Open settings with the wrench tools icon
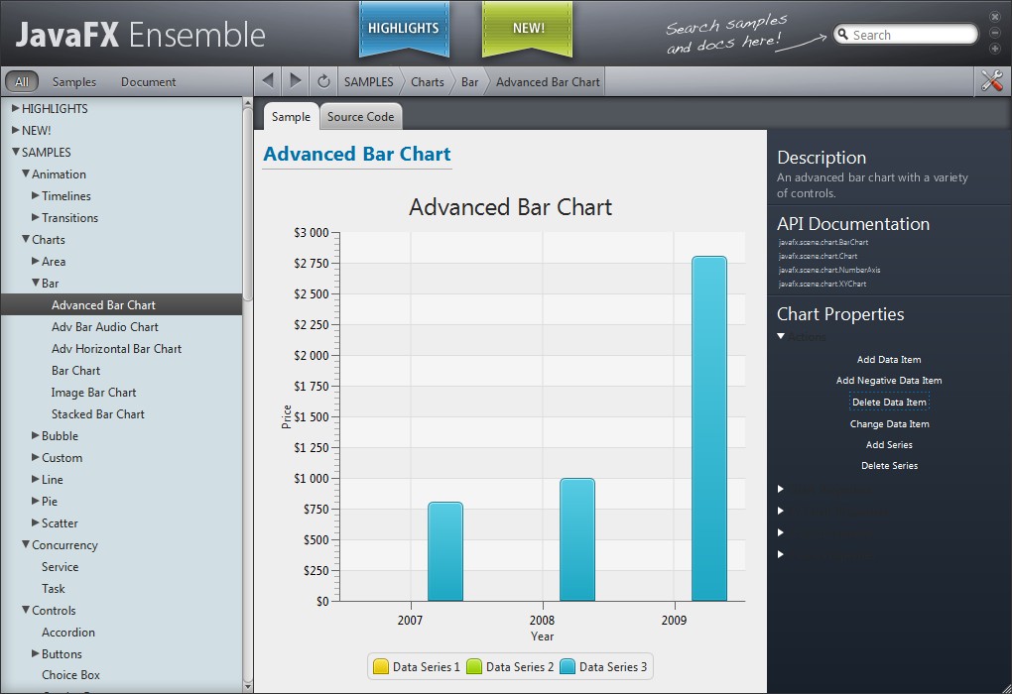The height and width of the screenshot is (694, 1012). [991, 81]
